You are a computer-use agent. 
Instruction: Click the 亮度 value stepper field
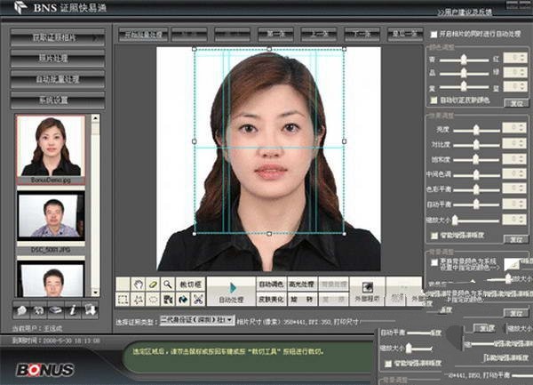(x=514, y=128)
